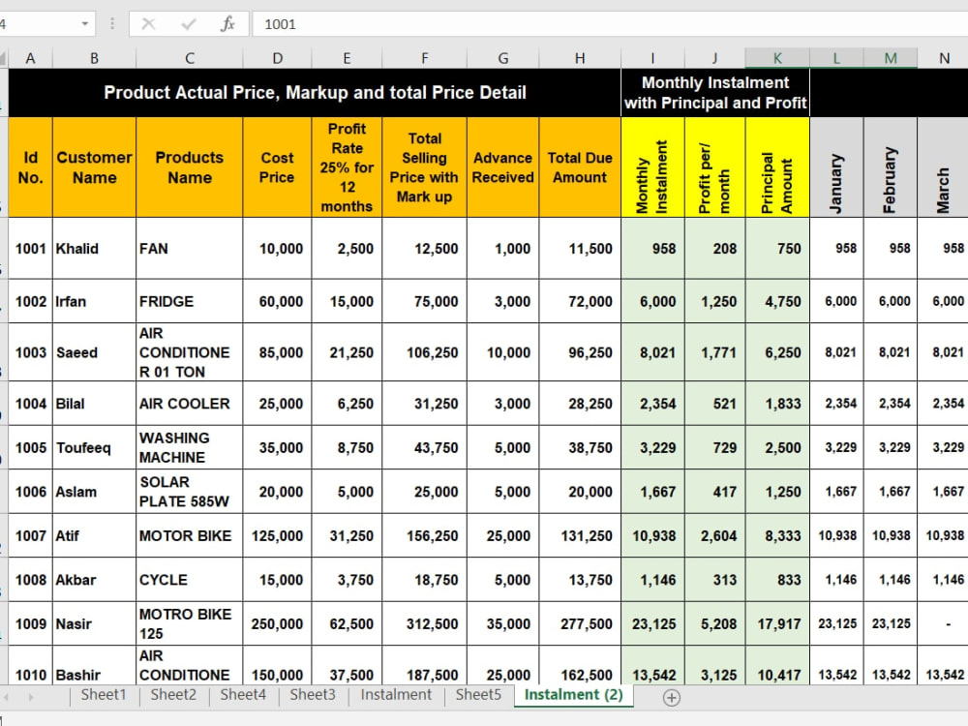
Task: Switch to Sheet2 tab
Action: pyautogui.click(x=173, y=694)
